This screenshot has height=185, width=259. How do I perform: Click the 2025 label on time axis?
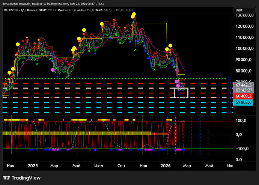click(x=33, y=165)
